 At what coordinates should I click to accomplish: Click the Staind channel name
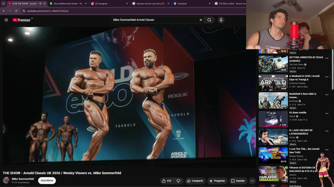292,116
